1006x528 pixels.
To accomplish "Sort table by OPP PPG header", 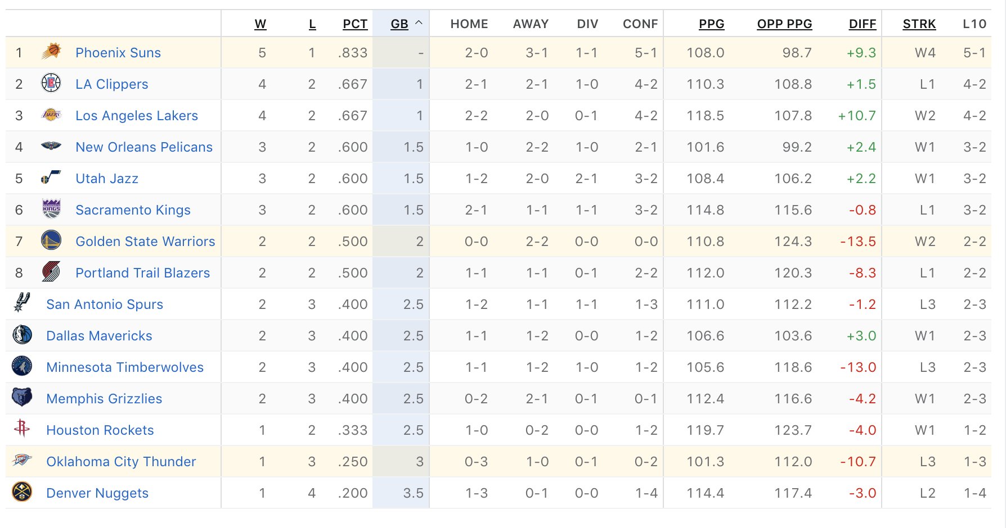I will [784, 24].
